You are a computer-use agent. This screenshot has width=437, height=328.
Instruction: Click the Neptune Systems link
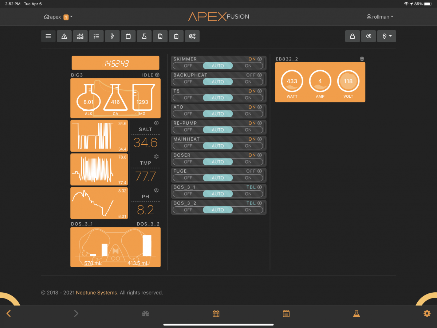click(97, 293)
